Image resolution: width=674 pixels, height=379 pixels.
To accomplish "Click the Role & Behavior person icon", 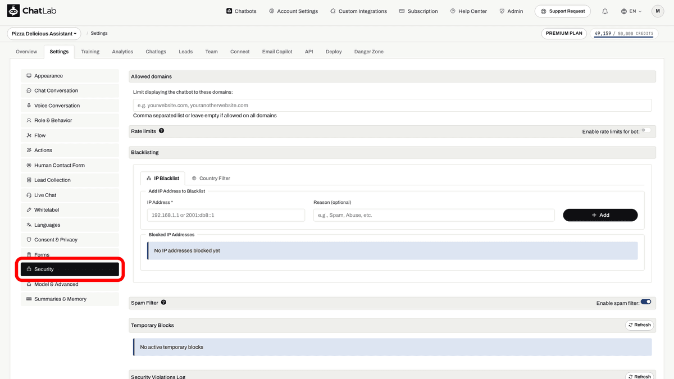I will pyautogui.click(x=29, y=120).
